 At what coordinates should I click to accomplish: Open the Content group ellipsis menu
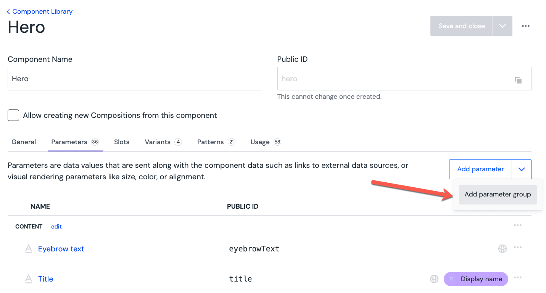tap(517, 225)
